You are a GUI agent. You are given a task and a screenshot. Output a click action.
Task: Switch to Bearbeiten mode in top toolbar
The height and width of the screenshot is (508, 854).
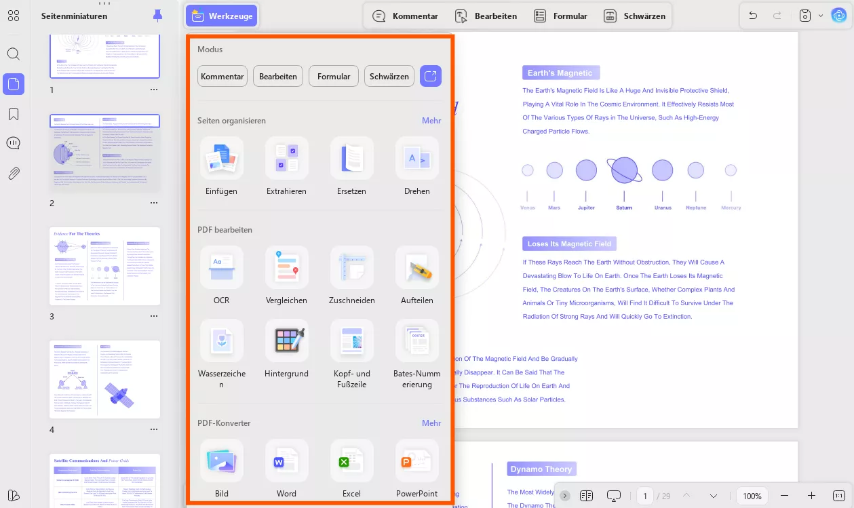486,16
